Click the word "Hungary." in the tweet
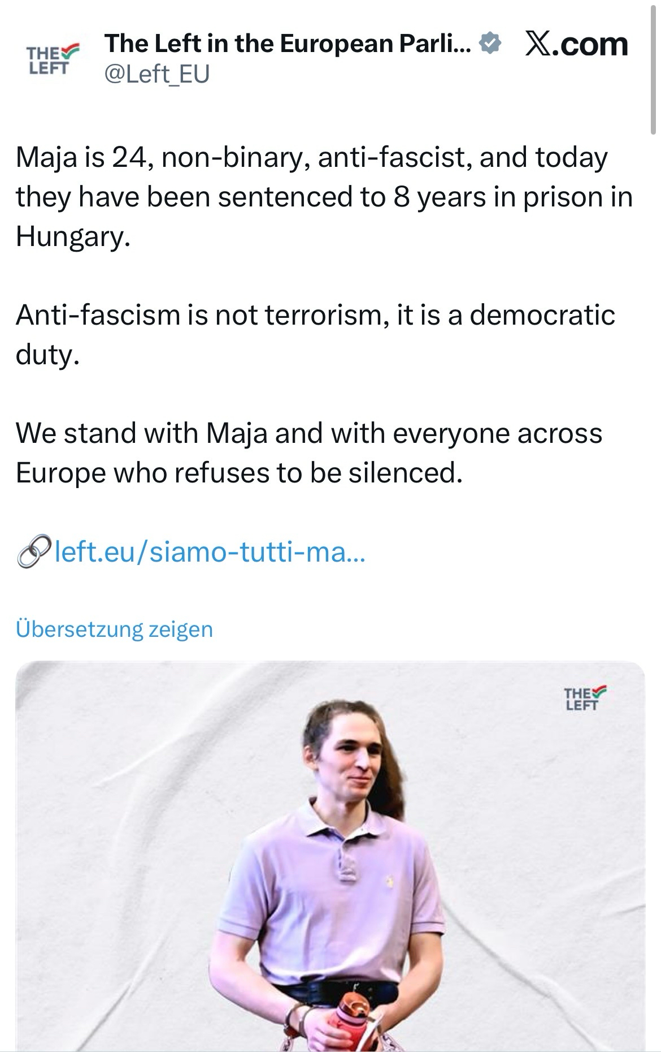Screen dimensions: 661x1052 click(73, 236)
